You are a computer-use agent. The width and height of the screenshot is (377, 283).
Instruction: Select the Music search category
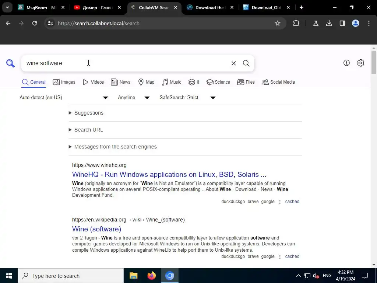click(x=172, y=82)
